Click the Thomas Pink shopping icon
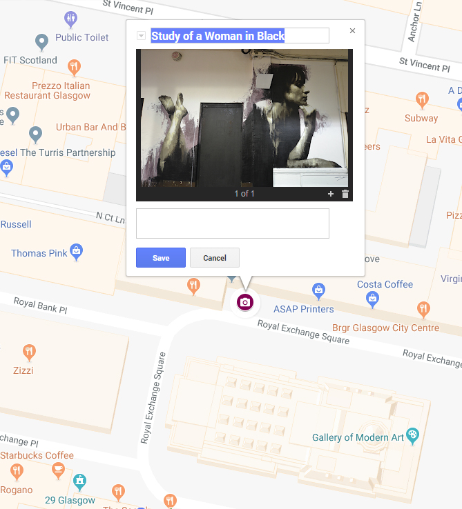This screenshot has width=462, height=509. point(77,250)
